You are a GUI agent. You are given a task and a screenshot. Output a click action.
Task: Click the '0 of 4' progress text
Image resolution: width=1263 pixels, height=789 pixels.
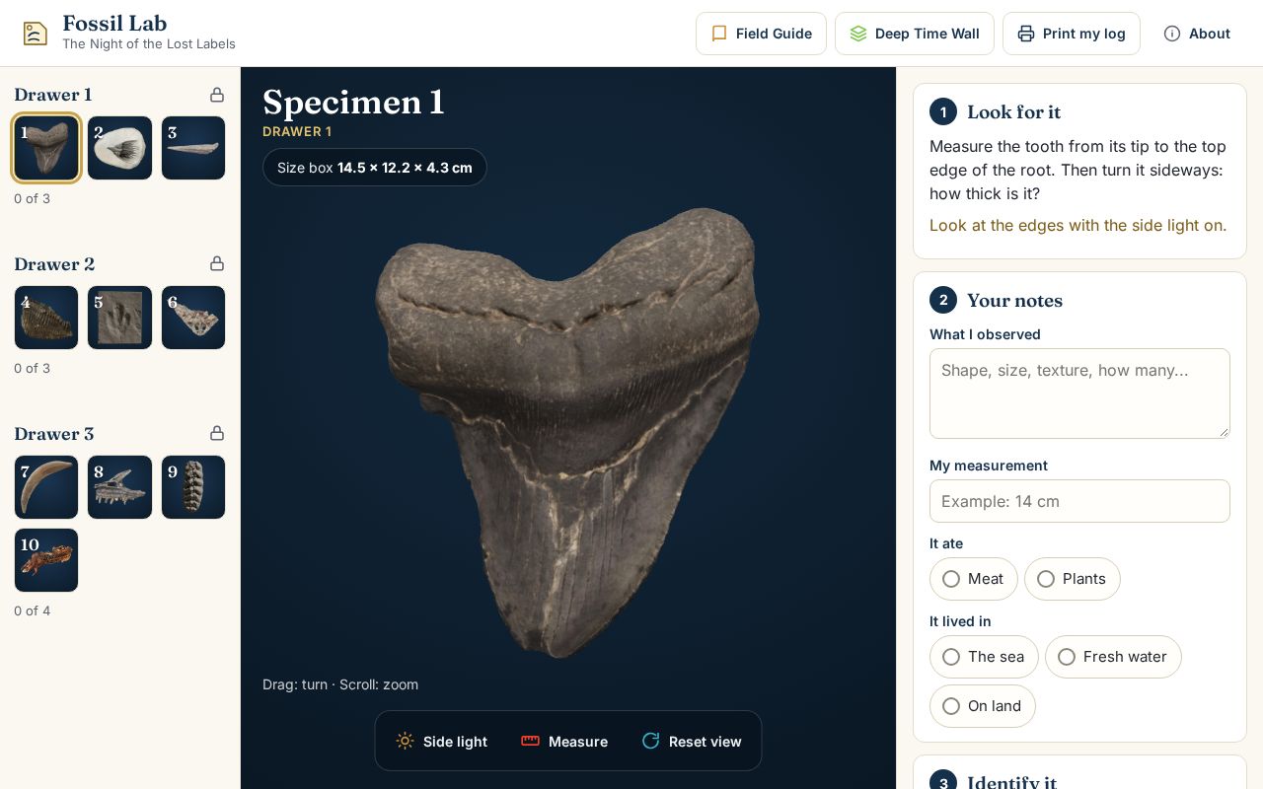(x=32, y=610)
